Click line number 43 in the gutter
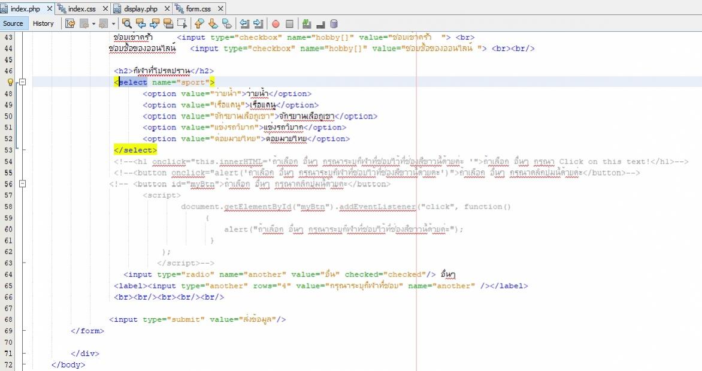This screenshot has width=702, height=371. pyautogui.click(x=8, y=37)
